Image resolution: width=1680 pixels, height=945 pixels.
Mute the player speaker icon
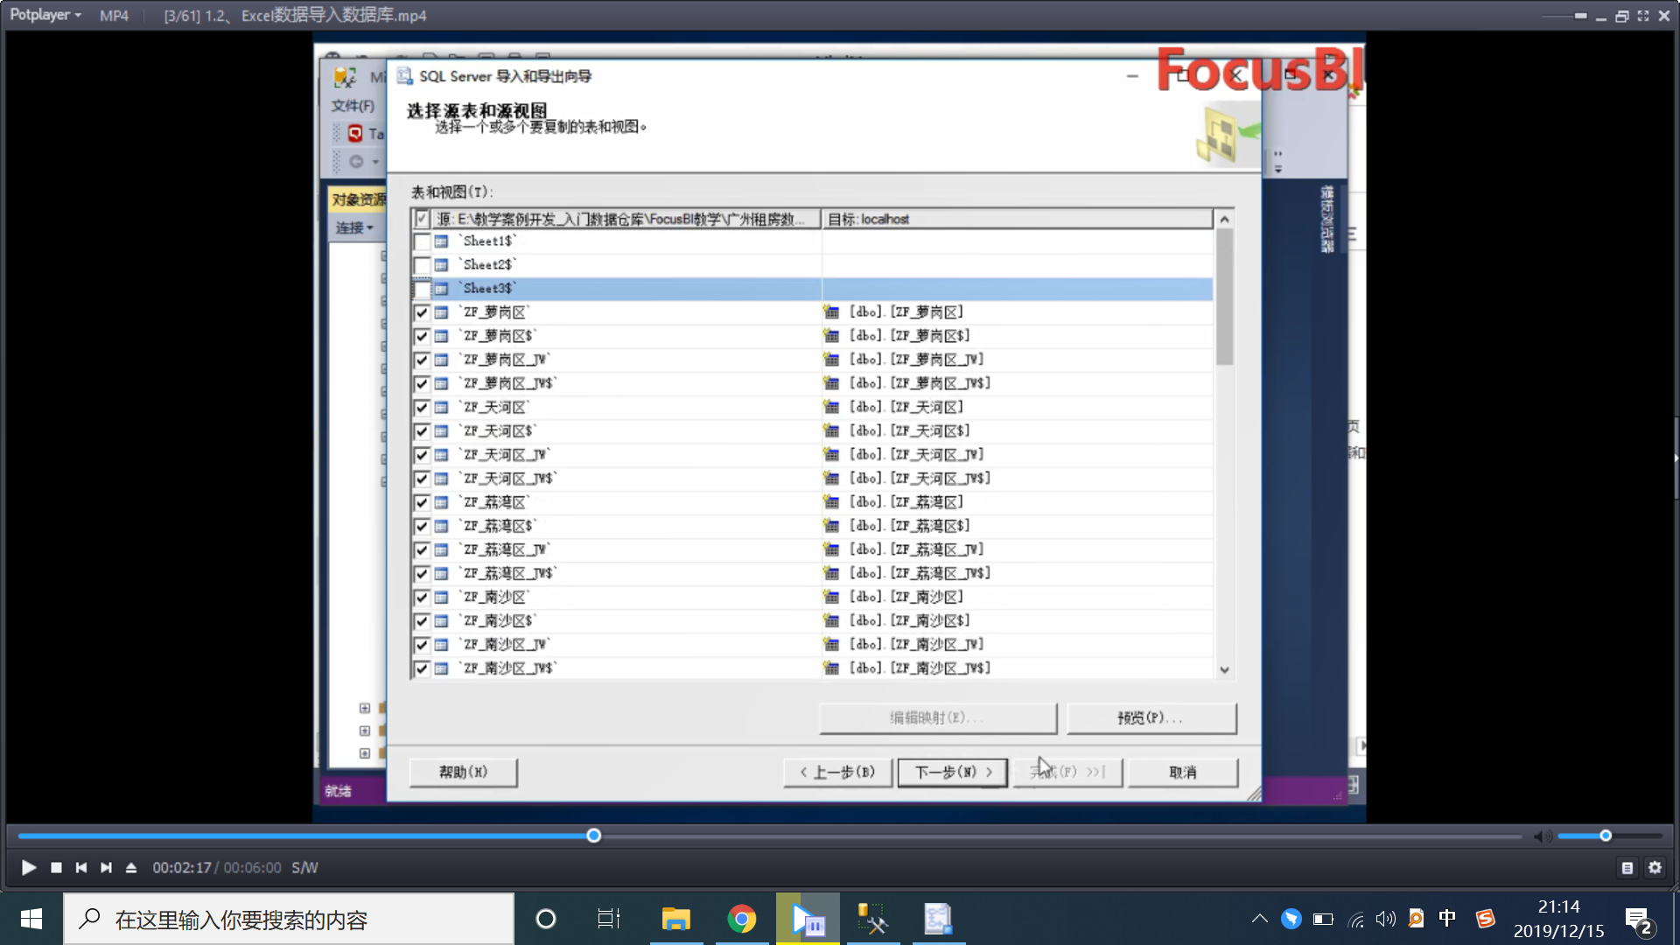(x=1542, y=836)
